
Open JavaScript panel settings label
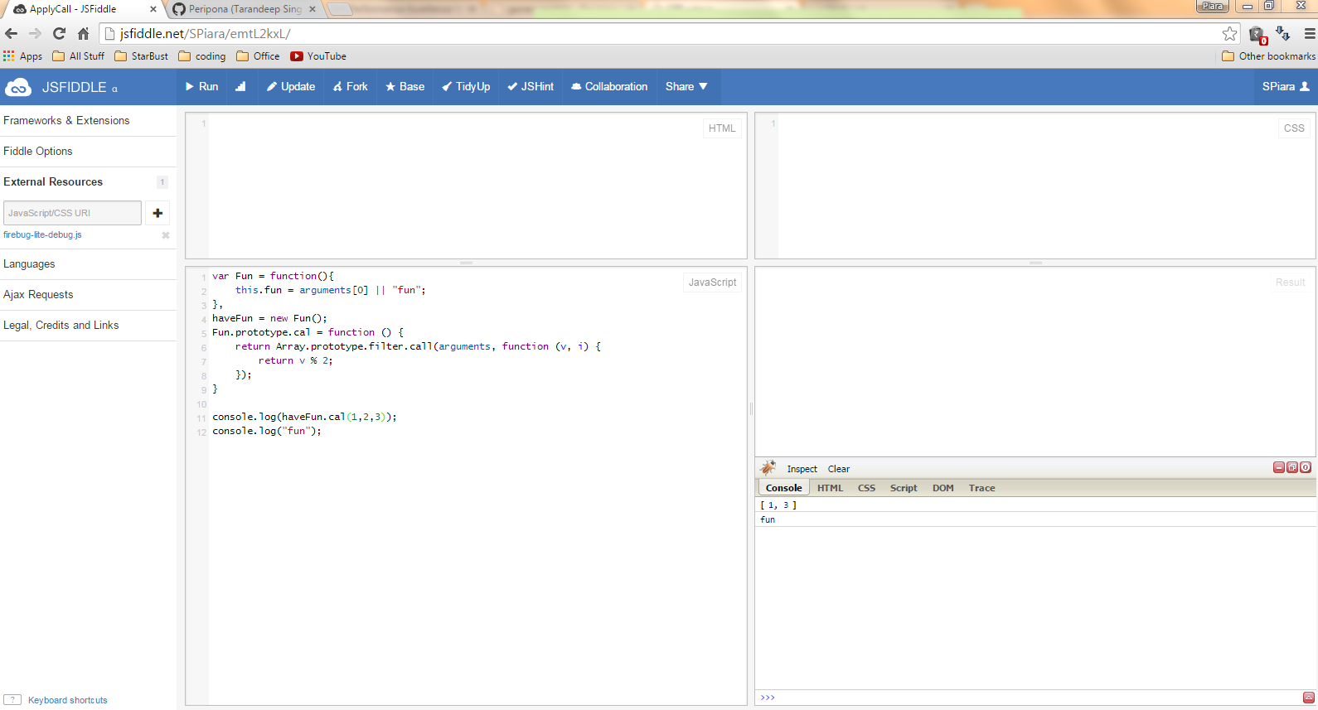(712, 283)
